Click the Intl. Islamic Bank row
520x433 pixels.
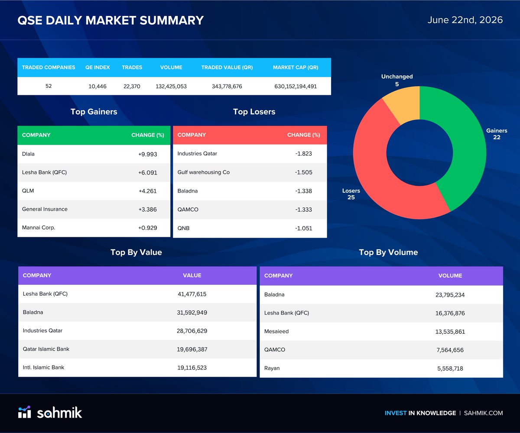[137, 368]
